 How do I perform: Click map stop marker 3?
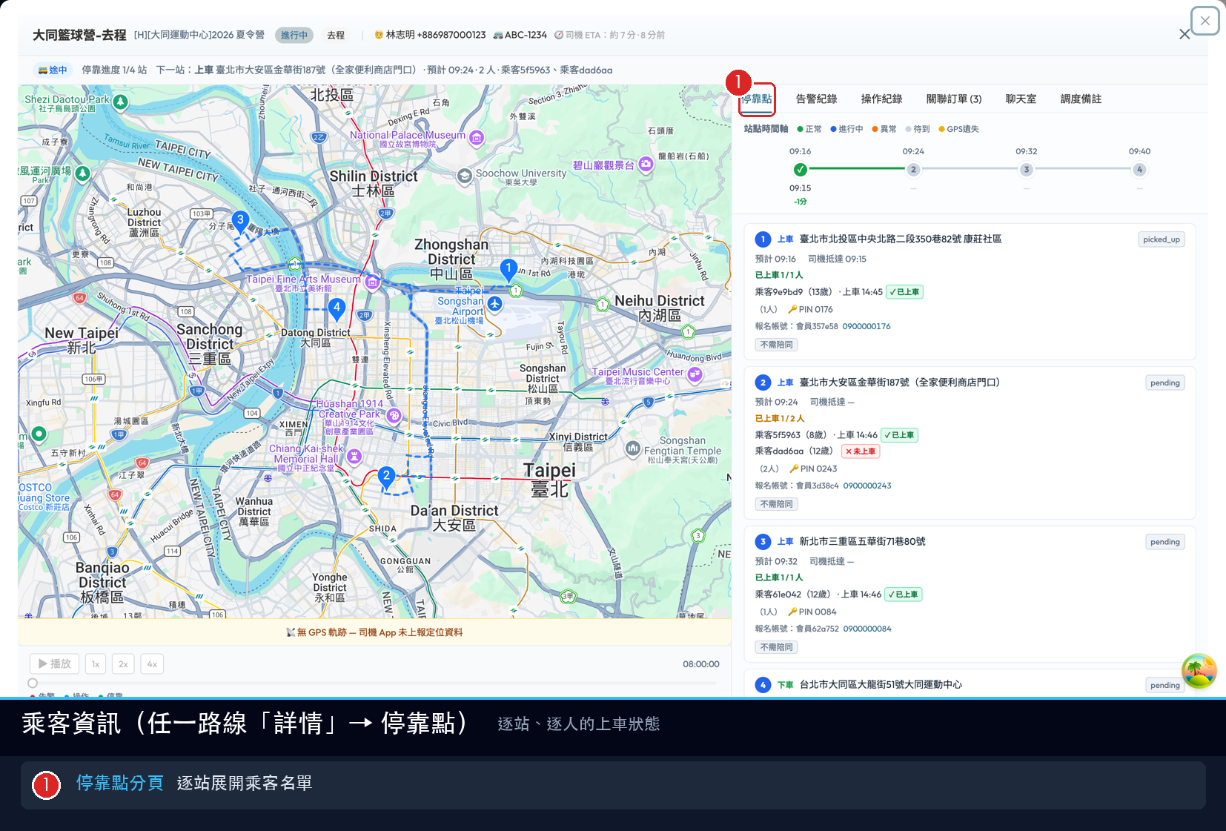click(240, 222)
